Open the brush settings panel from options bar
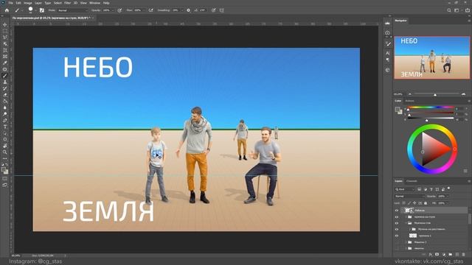472x265 pixels. tap(42, 10)
